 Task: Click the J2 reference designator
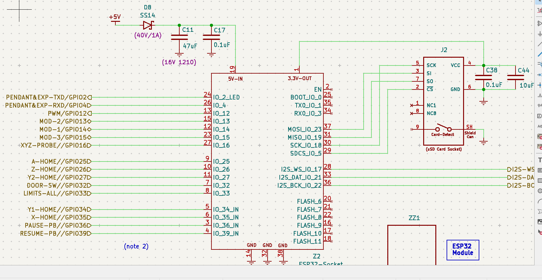click(x=444, y=50)
